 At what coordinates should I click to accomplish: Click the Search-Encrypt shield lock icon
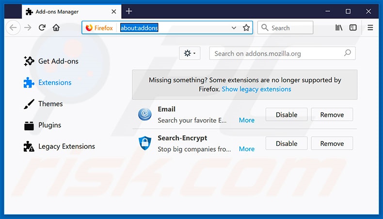[145, 143]
